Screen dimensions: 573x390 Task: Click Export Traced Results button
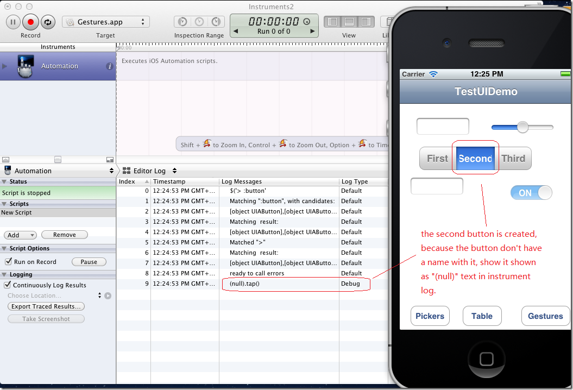point(46,306)
